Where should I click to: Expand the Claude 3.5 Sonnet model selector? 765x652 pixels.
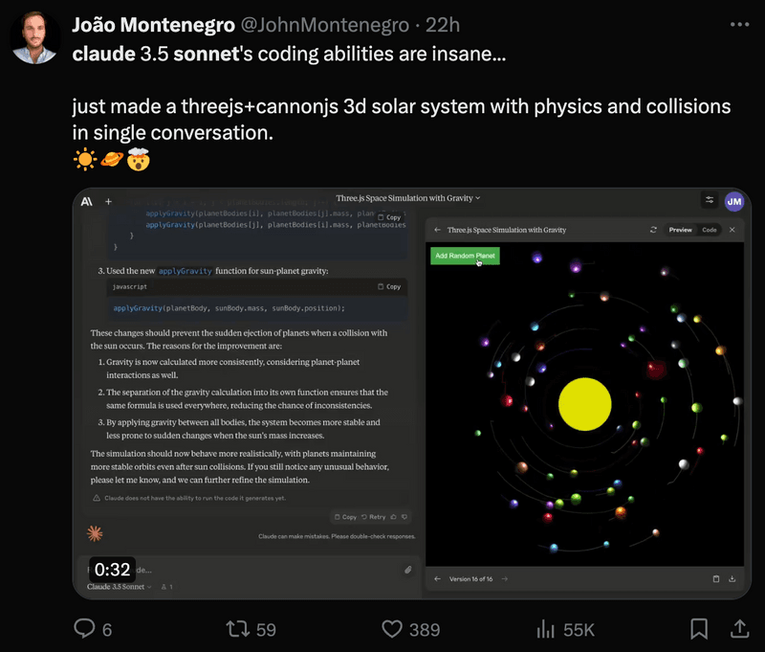pos(120,586)
